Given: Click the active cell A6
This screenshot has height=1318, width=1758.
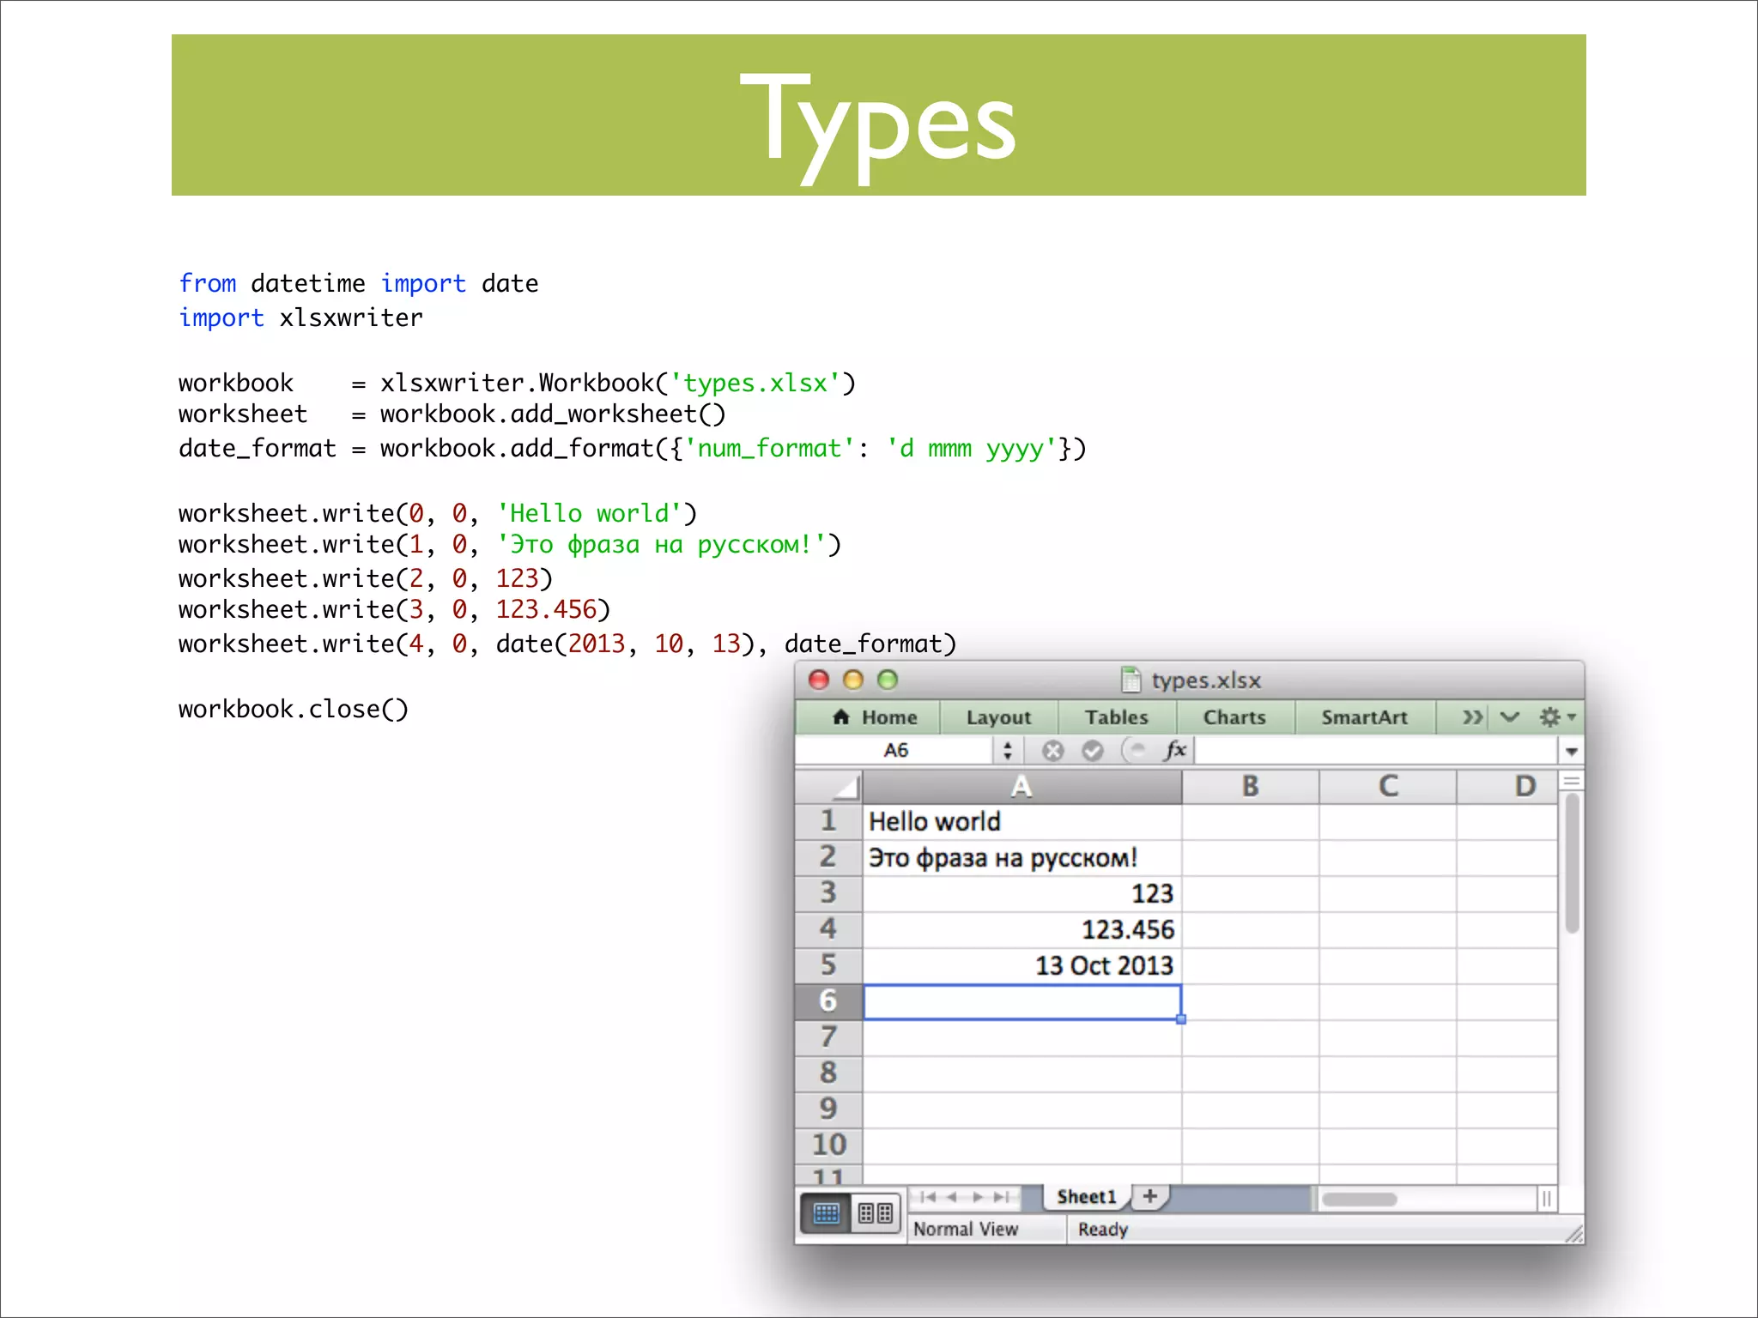Looking at the screenshot, I should (1021, 1002).
